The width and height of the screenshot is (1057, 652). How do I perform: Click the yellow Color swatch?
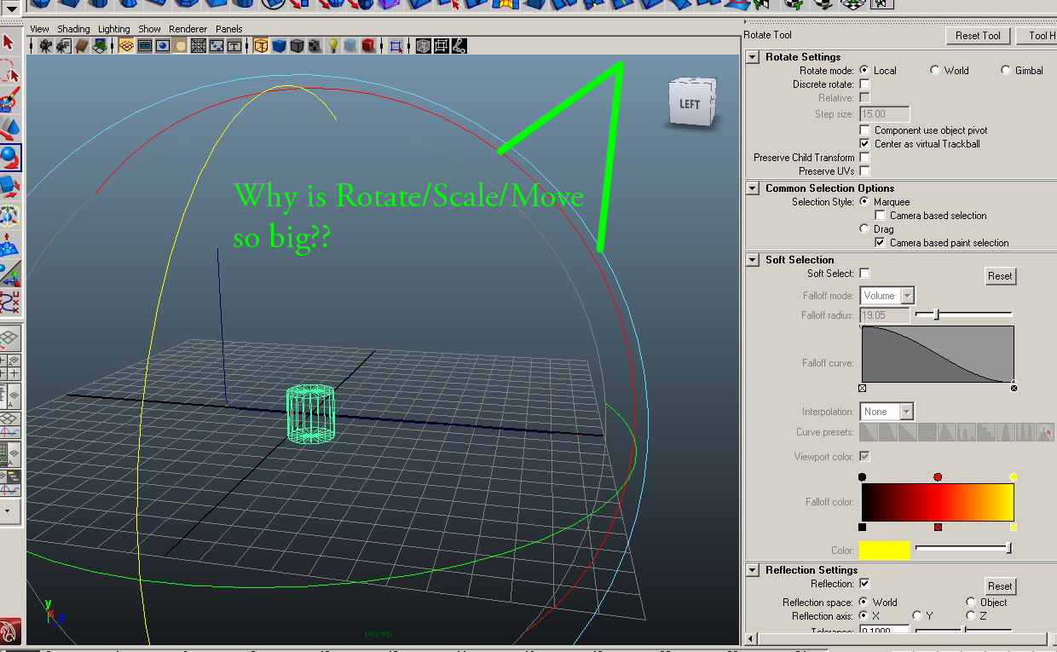coord(885,551)
